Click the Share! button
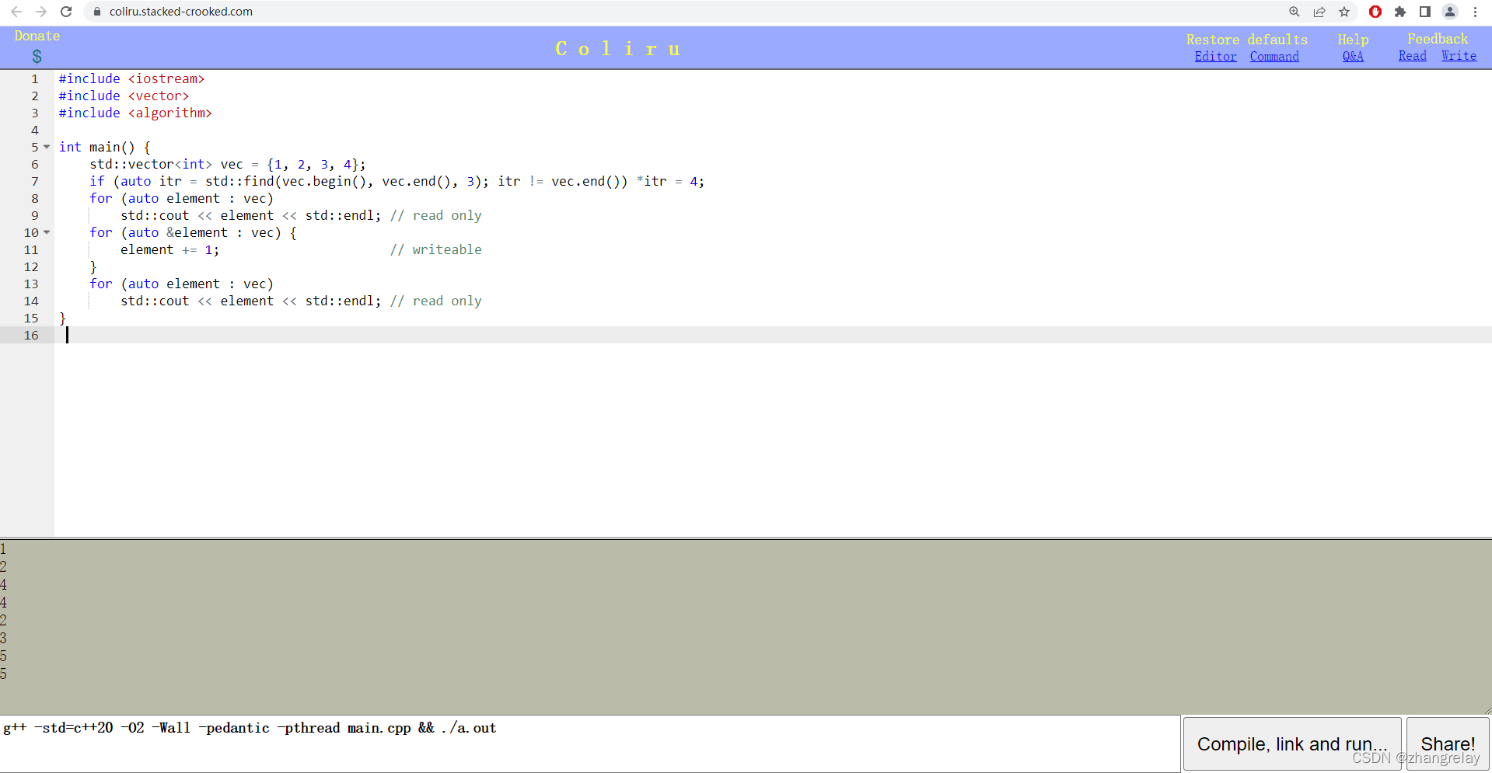Viewport: 1492px width, 773px height. (x=1448, y=743)
